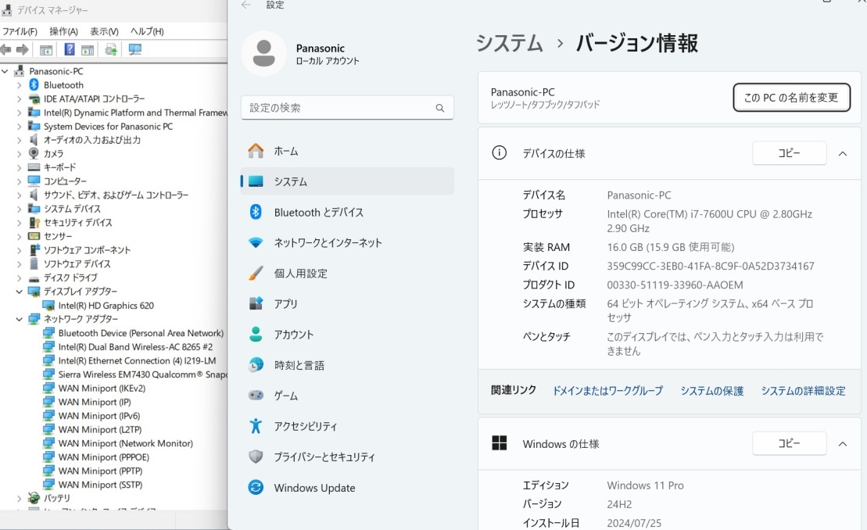The height and width of the screenshot is (530, 867).
Task: Click the forward arrow in Device Manager toolbar
Action: tap(23, 50)
